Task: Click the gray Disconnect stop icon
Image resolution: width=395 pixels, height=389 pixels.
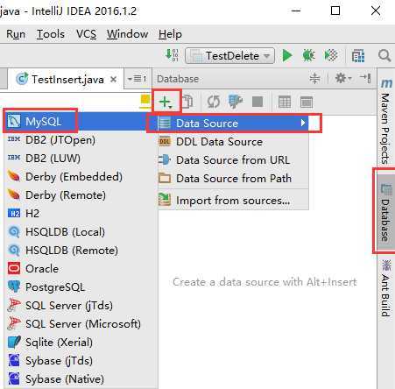Action: pos(257,102)
